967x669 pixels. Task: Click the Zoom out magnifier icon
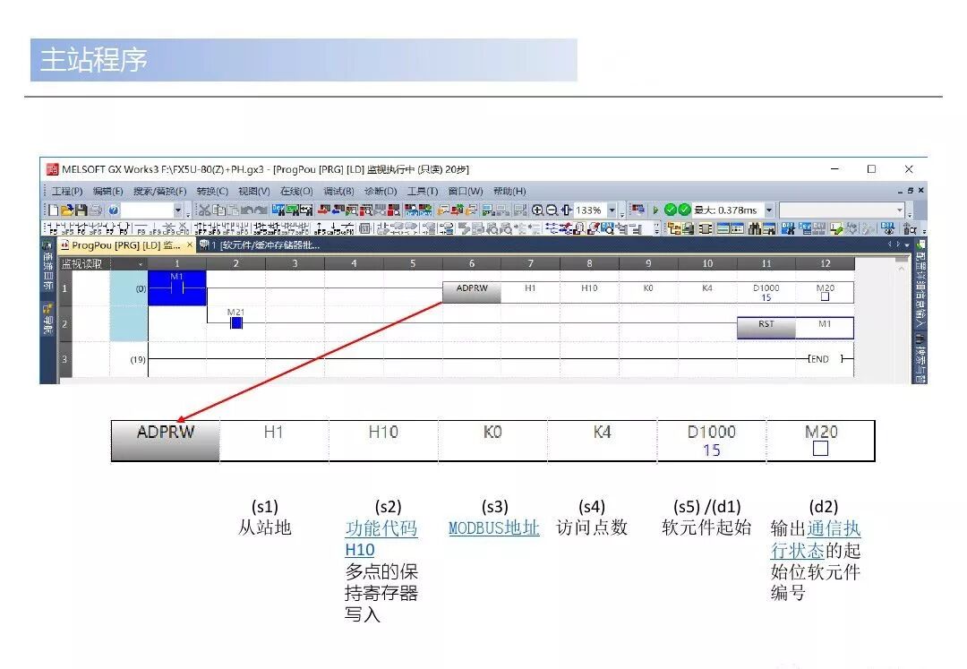(x=552, y=210)
